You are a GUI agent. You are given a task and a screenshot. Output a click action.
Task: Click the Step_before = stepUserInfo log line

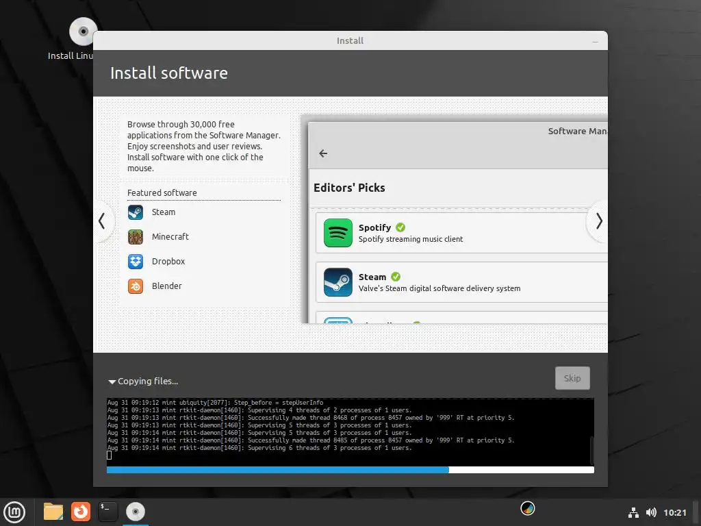(x=215, y=403)
